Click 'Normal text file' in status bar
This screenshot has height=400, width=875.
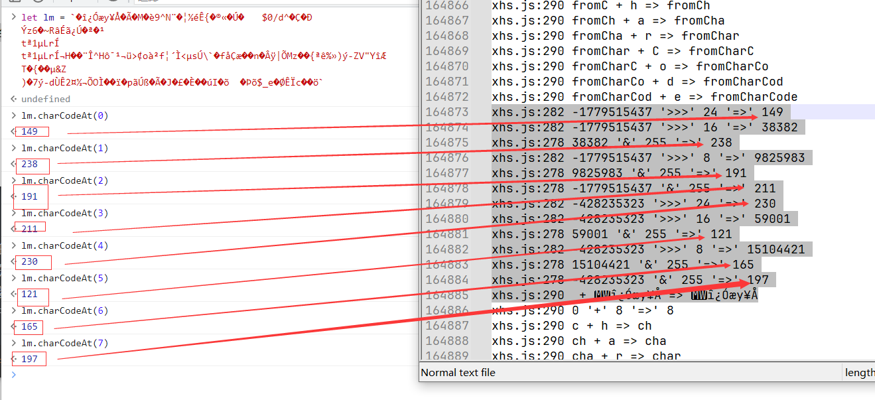pyautogui.click(x=458, y=373)
